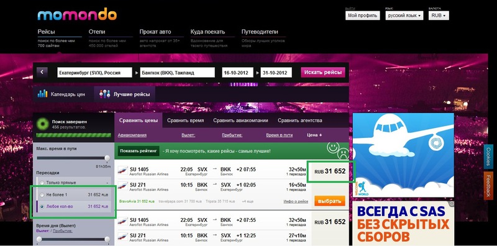497x246 pixels.
Task: Click the origin field 'Екатеринбург (SVX), Россия'
Action: [x=94, y=72]
